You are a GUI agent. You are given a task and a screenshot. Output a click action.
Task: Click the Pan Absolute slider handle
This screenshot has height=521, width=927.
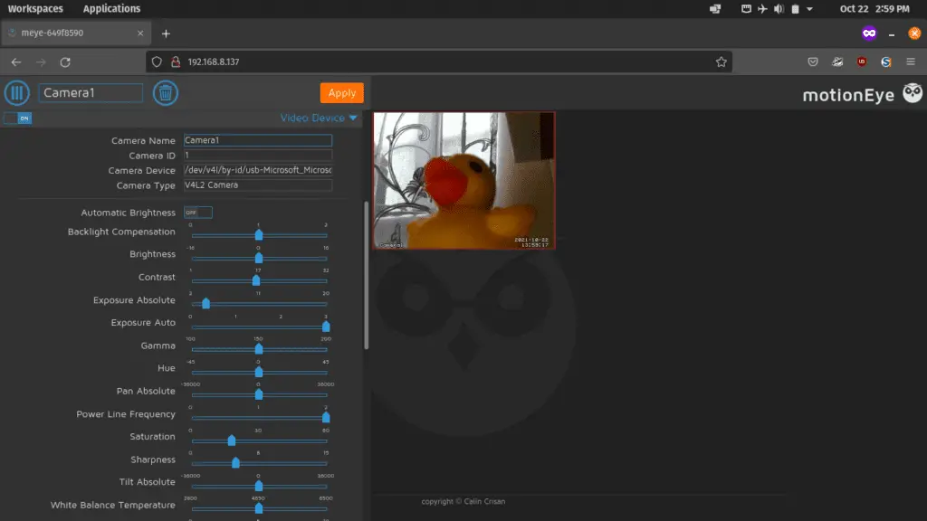coord(259,394)
